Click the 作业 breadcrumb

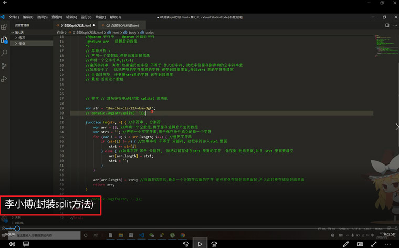(x=60, y=33)
